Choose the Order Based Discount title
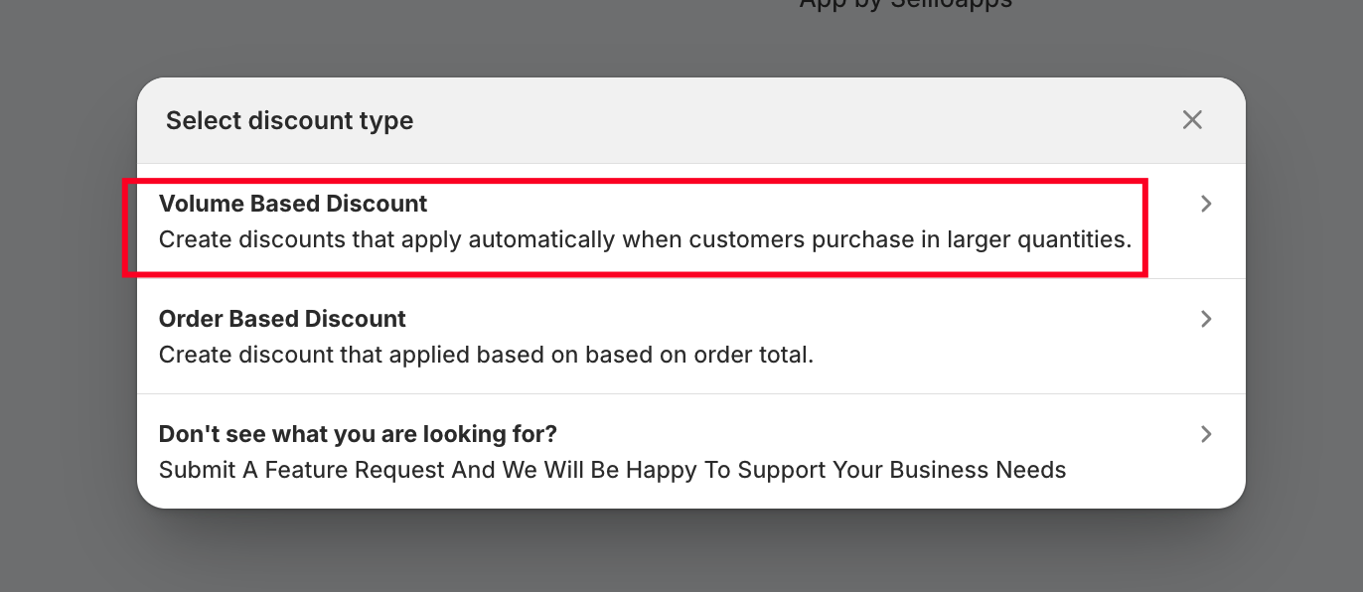This screenshot has height=592, width=1363. point(282,319)
